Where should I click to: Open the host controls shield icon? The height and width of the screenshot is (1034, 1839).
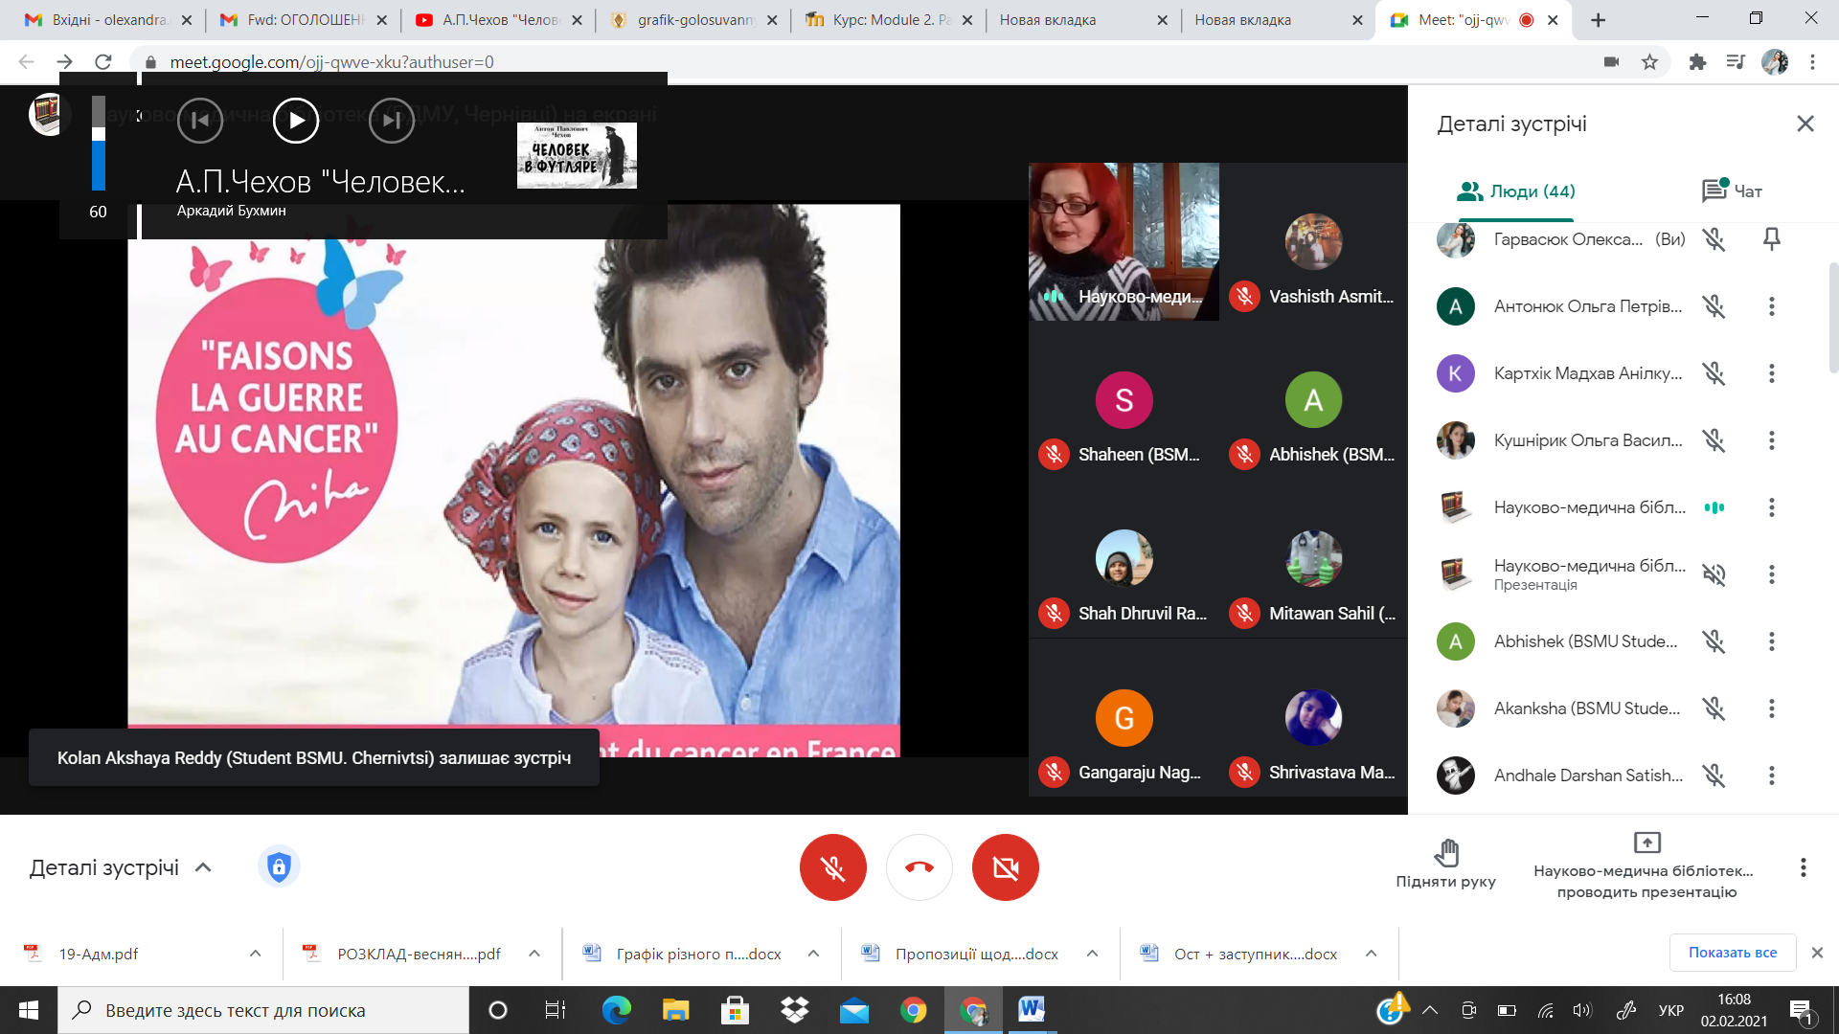(279, 867)
